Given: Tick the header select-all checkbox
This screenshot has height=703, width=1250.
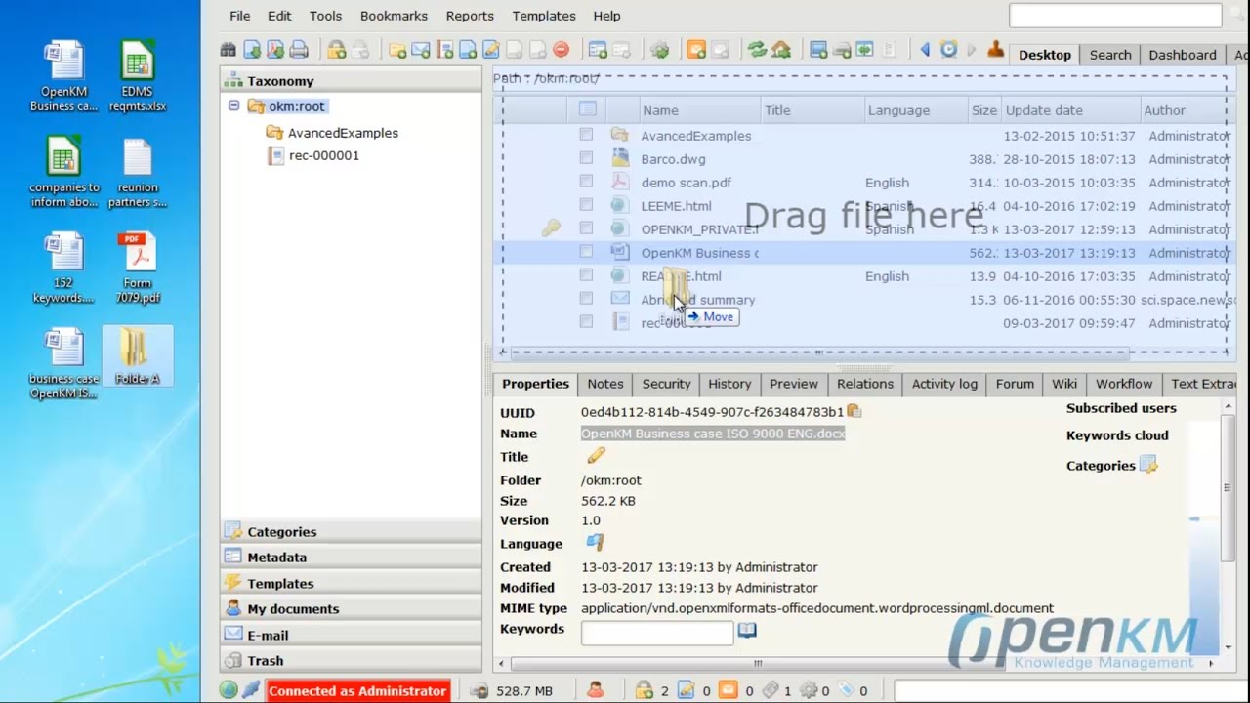Looking at the screenshot, I should tap(587, 109).
